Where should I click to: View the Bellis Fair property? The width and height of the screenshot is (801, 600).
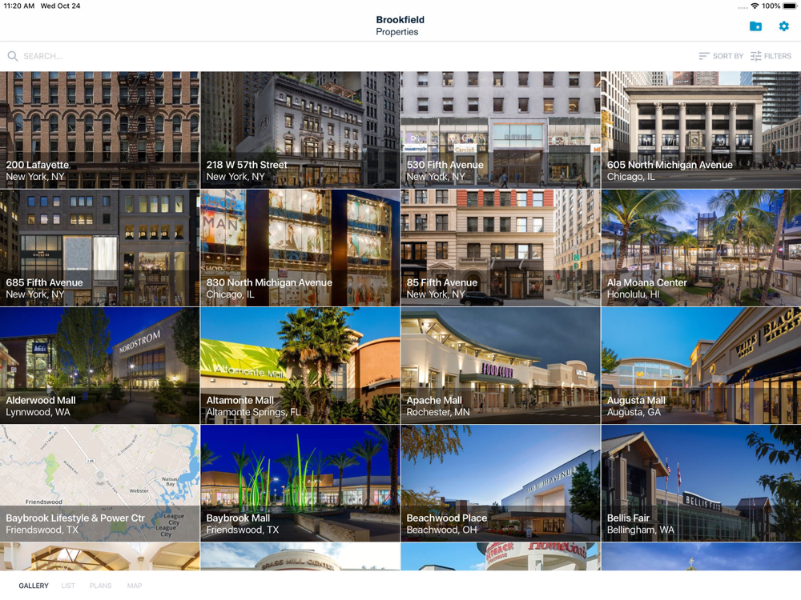coord(702,483)
